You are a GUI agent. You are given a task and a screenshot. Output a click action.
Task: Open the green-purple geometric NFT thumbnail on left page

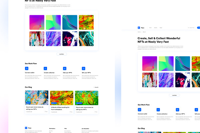pos(53,22)
